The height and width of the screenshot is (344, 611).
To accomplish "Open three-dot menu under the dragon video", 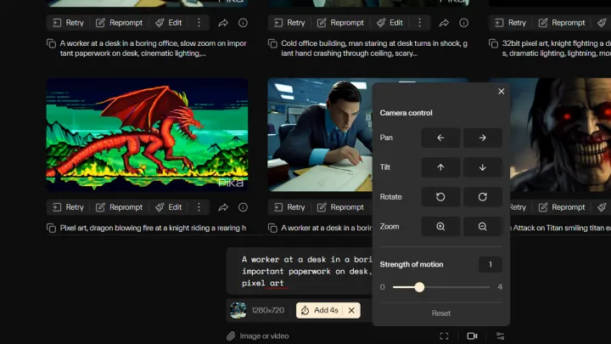I will pos(199,207).
